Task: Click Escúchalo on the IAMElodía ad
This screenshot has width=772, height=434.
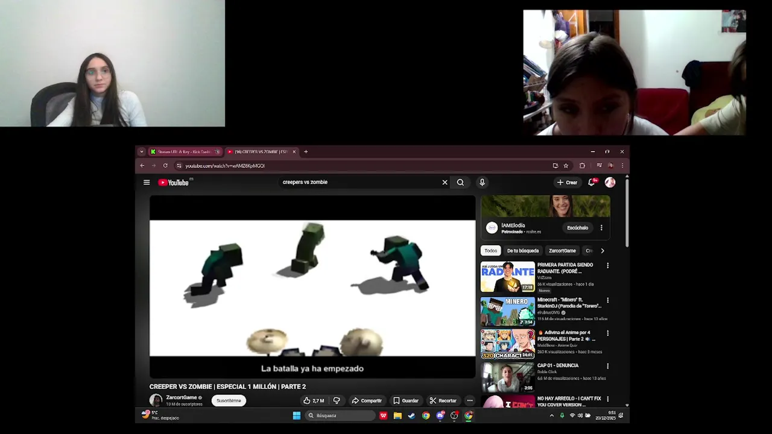Action: point(577,228)
